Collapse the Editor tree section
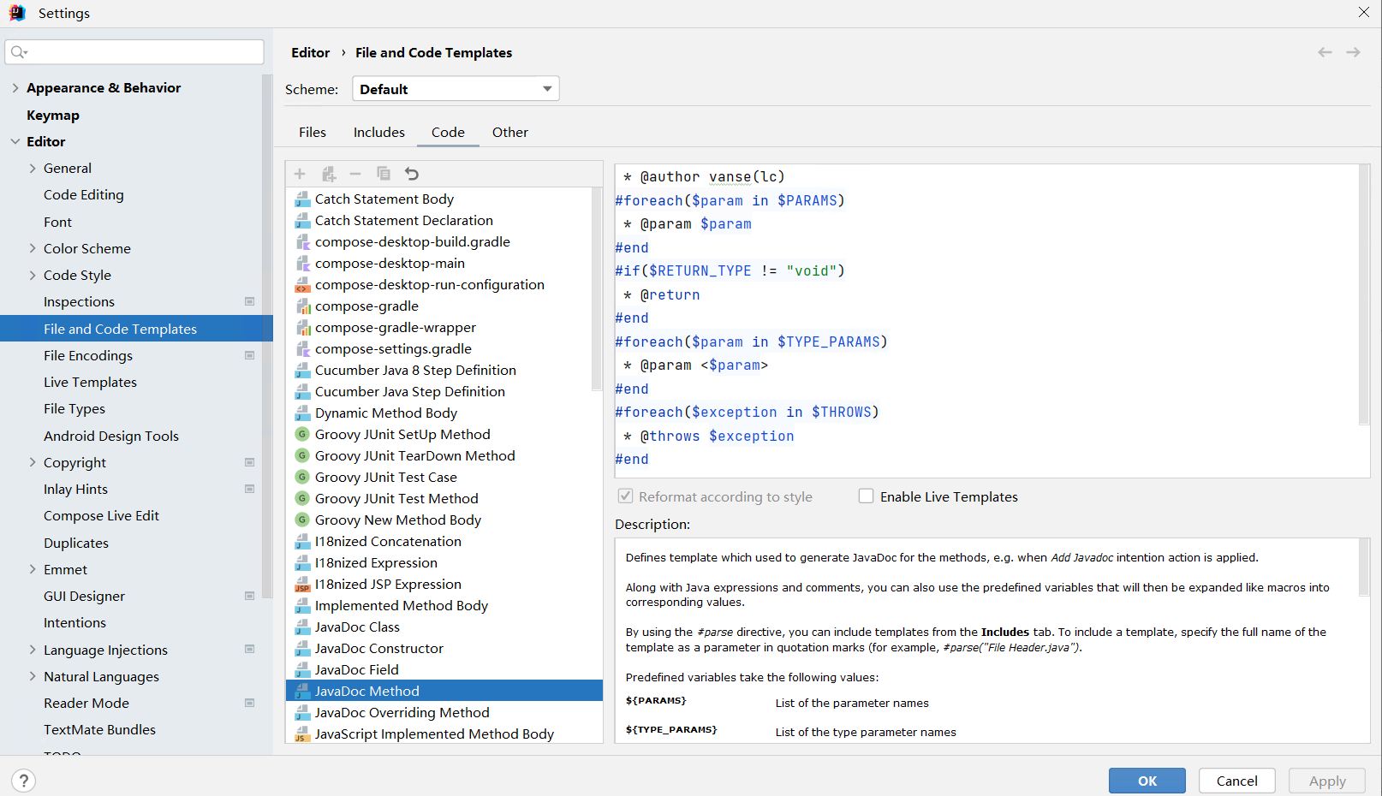The image size is (1382, 796). click(15, 142)
